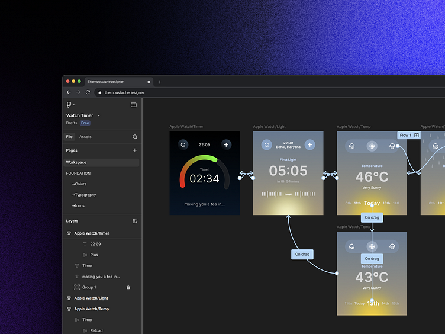Viewport: 445px width, 334px height.
Task: Collapse all layers using Layers header icon
Action: pyautogui.click(x=135, y=221)
